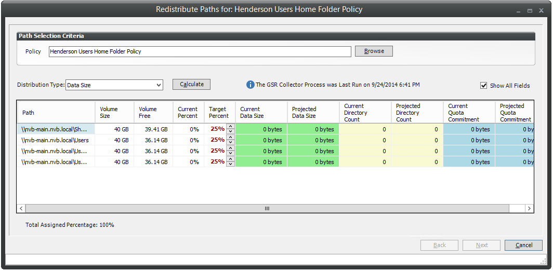The height and width of the screenshot is (271, 553).
Task: Click the Browse button
Action: click(374, 51)
